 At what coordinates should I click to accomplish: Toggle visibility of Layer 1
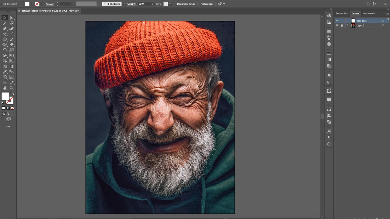337,25
